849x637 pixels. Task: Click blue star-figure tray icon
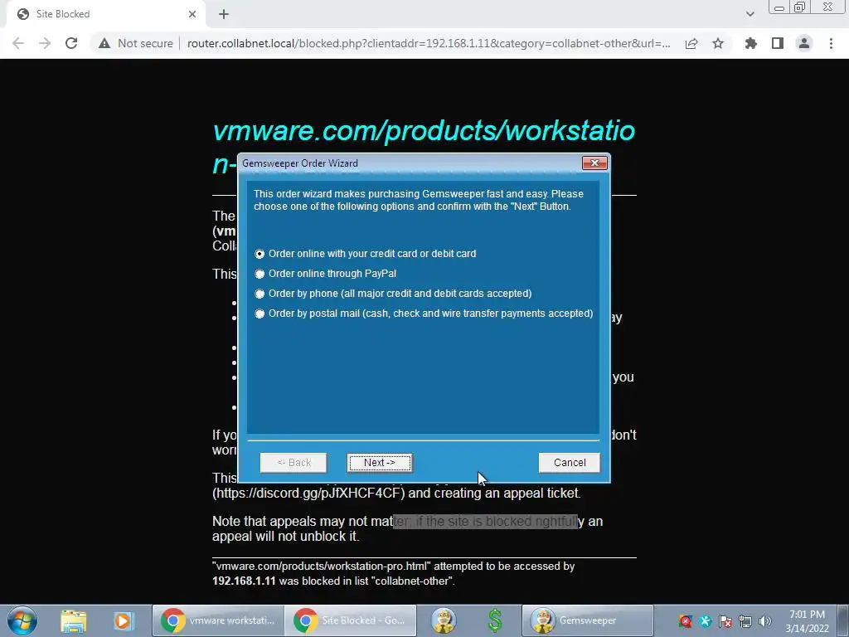click(x=705, y=621)
